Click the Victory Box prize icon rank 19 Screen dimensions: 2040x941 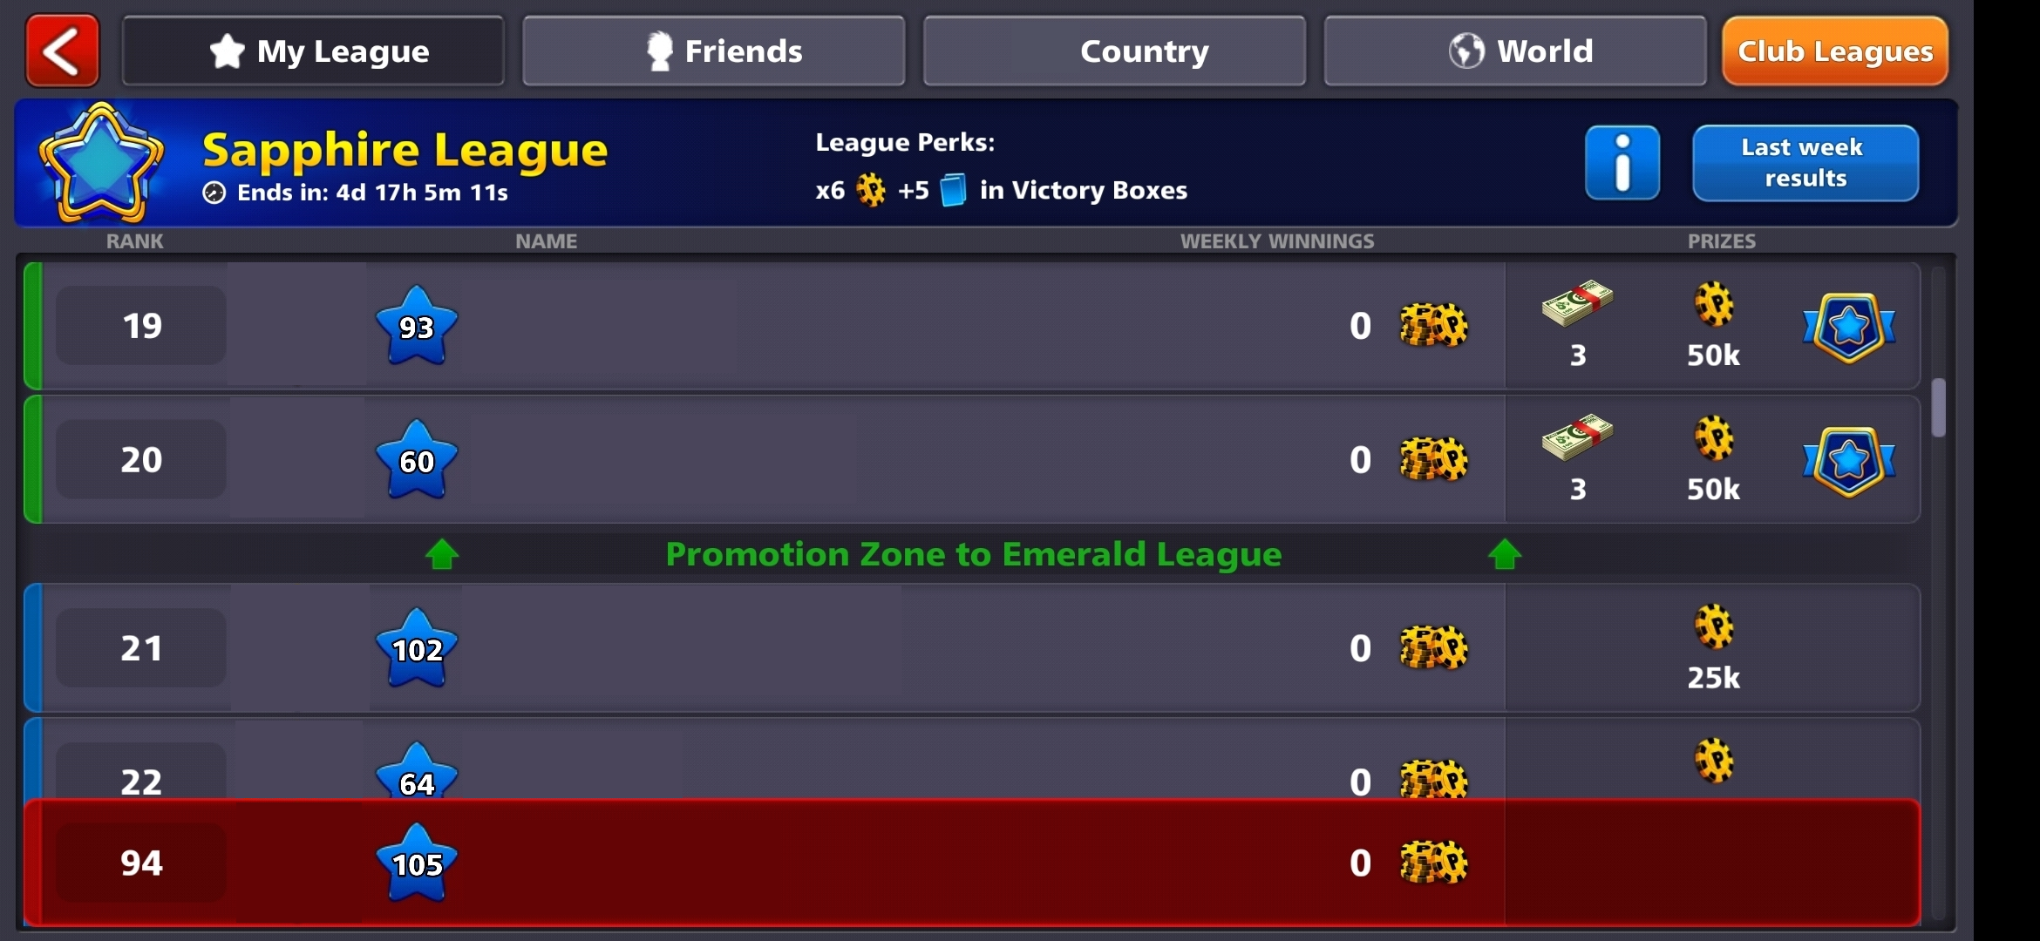[1849, 325]
